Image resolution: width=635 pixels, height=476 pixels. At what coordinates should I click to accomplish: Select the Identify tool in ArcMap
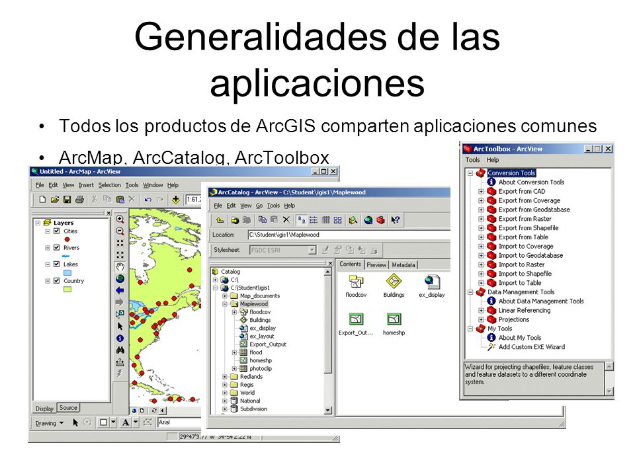(x=120, y=338)
